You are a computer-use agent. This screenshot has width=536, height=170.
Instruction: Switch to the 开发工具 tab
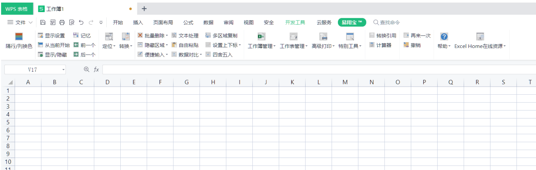tap(295, 22)
